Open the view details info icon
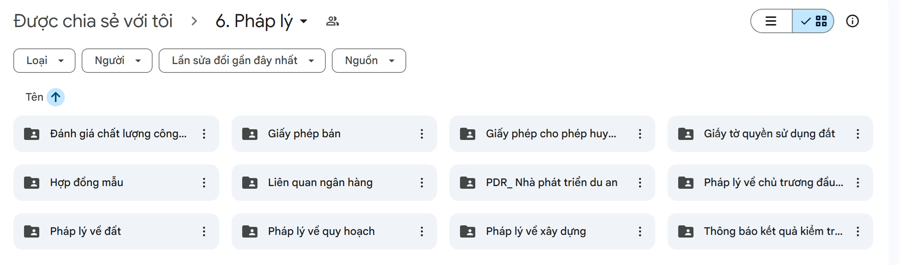The image size is (899, 265). pos(852,21)
